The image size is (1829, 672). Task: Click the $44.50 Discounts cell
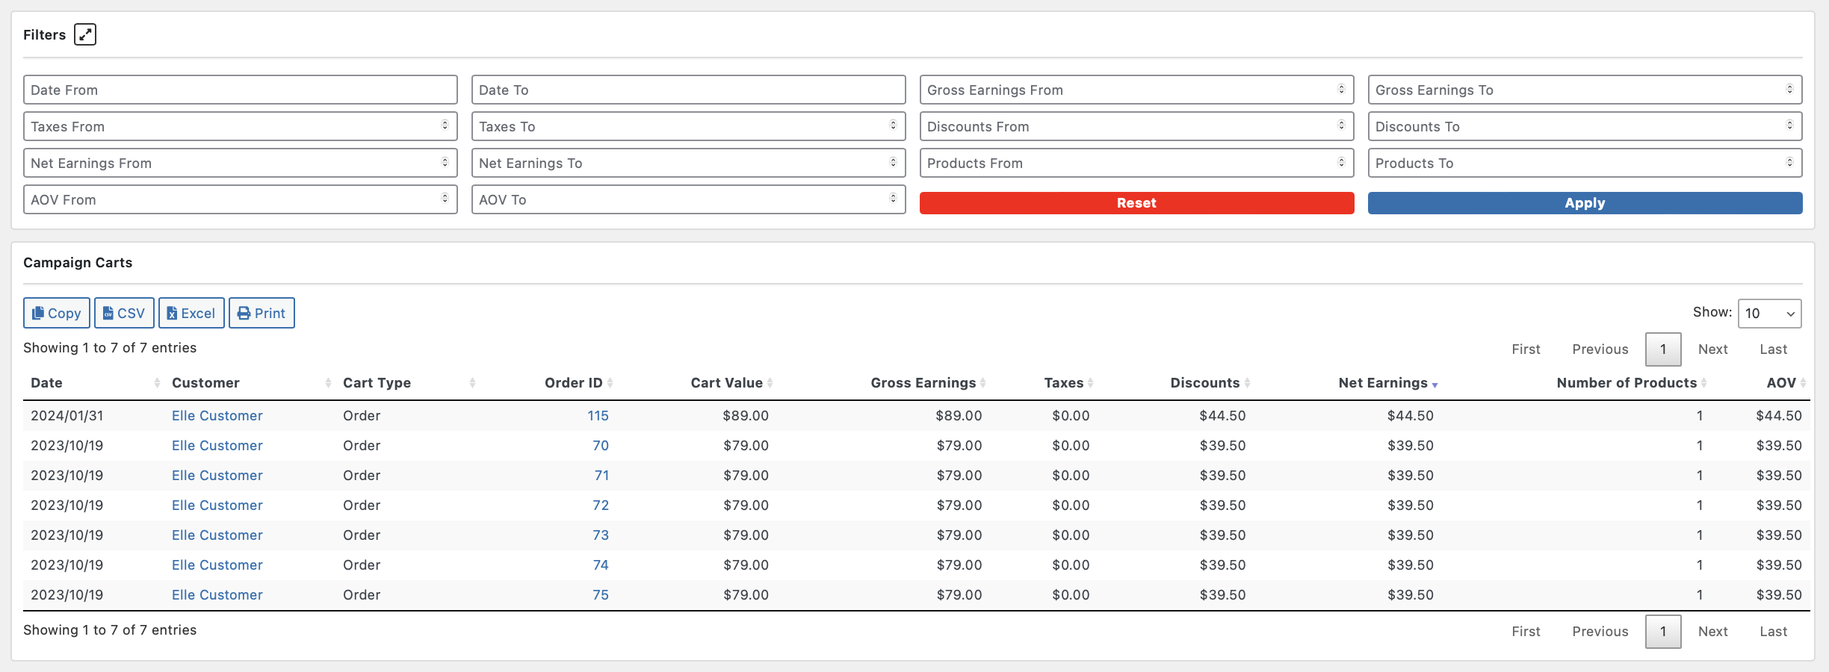(1222, 416)
